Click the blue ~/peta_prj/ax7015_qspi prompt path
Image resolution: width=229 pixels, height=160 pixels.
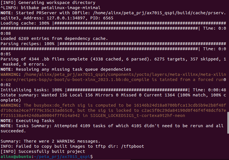[62, 157]
